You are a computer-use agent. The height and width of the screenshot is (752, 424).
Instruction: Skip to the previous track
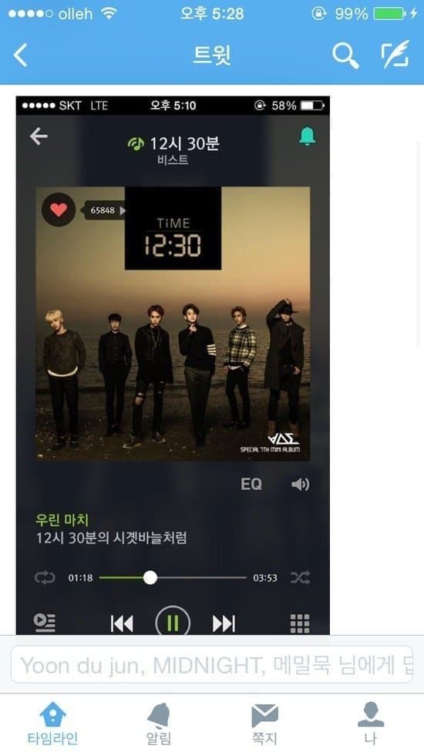[122, 623]
